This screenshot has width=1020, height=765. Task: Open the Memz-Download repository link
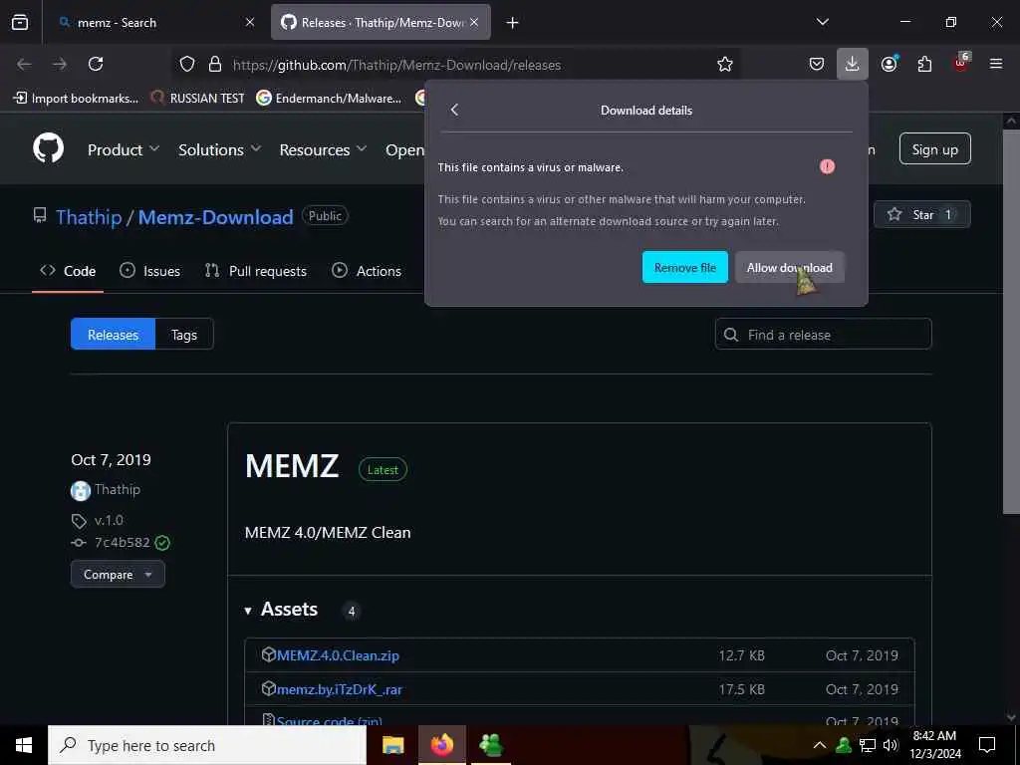pyautogui.click(x=215, y=216)
